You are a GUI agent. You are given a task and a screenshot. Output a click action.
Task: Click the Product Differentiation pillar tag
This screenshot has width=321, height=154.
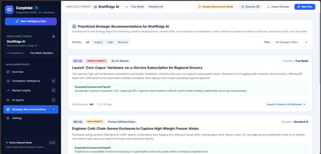121,122
